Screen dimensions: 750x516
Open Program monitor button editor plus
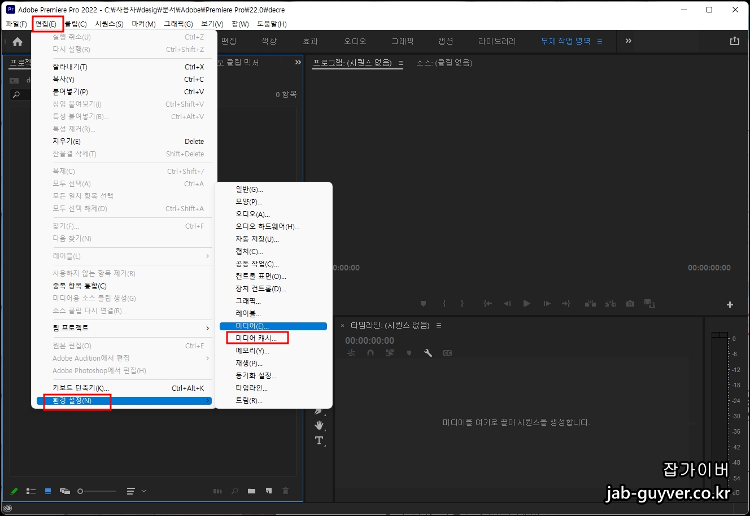pyautogui.click(x=730, y=304)
